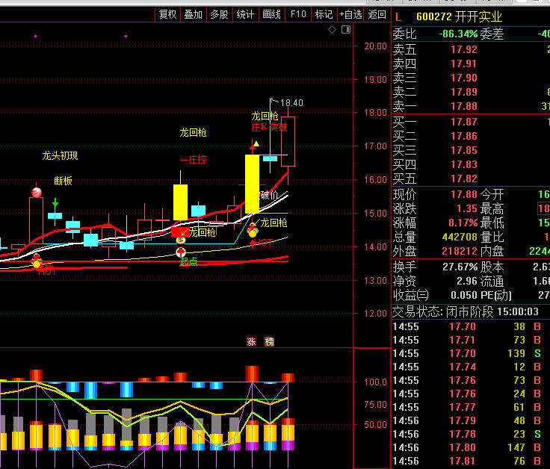
Task: Click the red ball marker on candlestick
Action: (x=36, y=193)
